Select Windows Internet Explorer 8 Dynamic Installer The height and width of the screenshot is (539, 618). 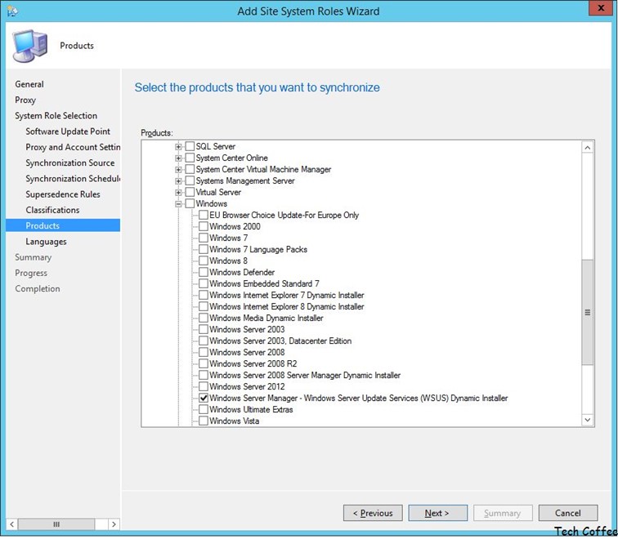[287, 306]
